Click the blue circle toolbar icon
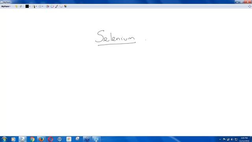 52,6
